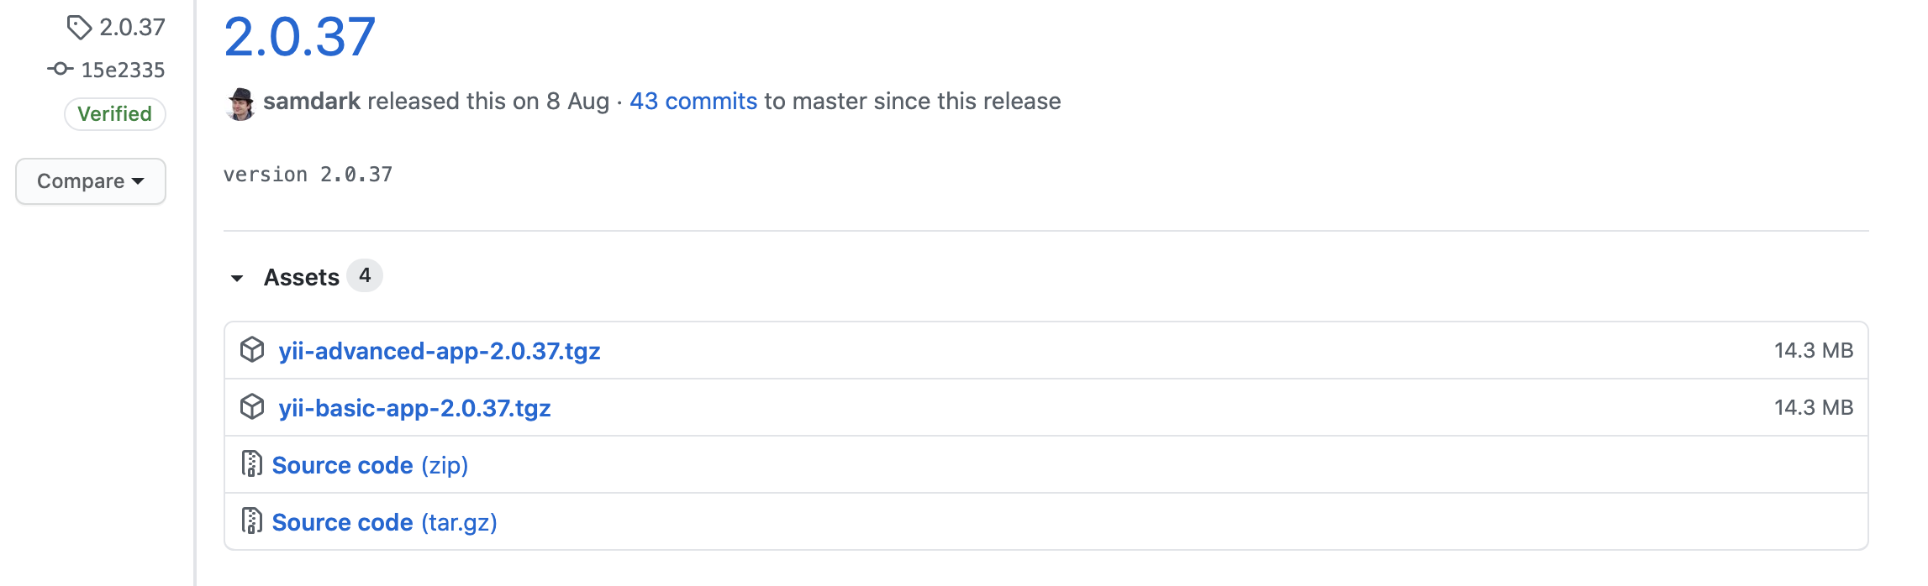Collapse the Assets section triangle

237,278
